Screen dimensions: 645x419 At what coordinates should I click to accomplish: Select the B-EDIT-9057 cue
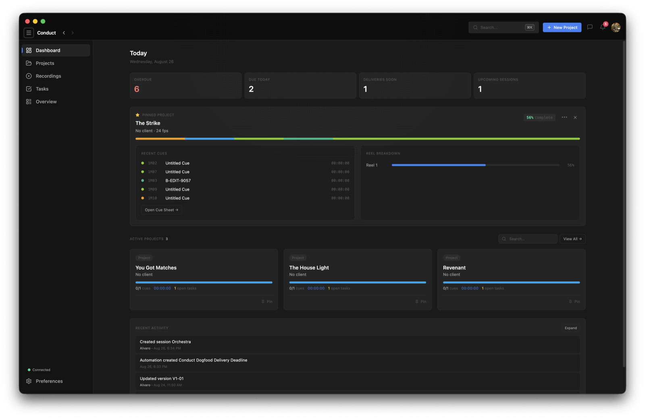[x=245, y=181]
